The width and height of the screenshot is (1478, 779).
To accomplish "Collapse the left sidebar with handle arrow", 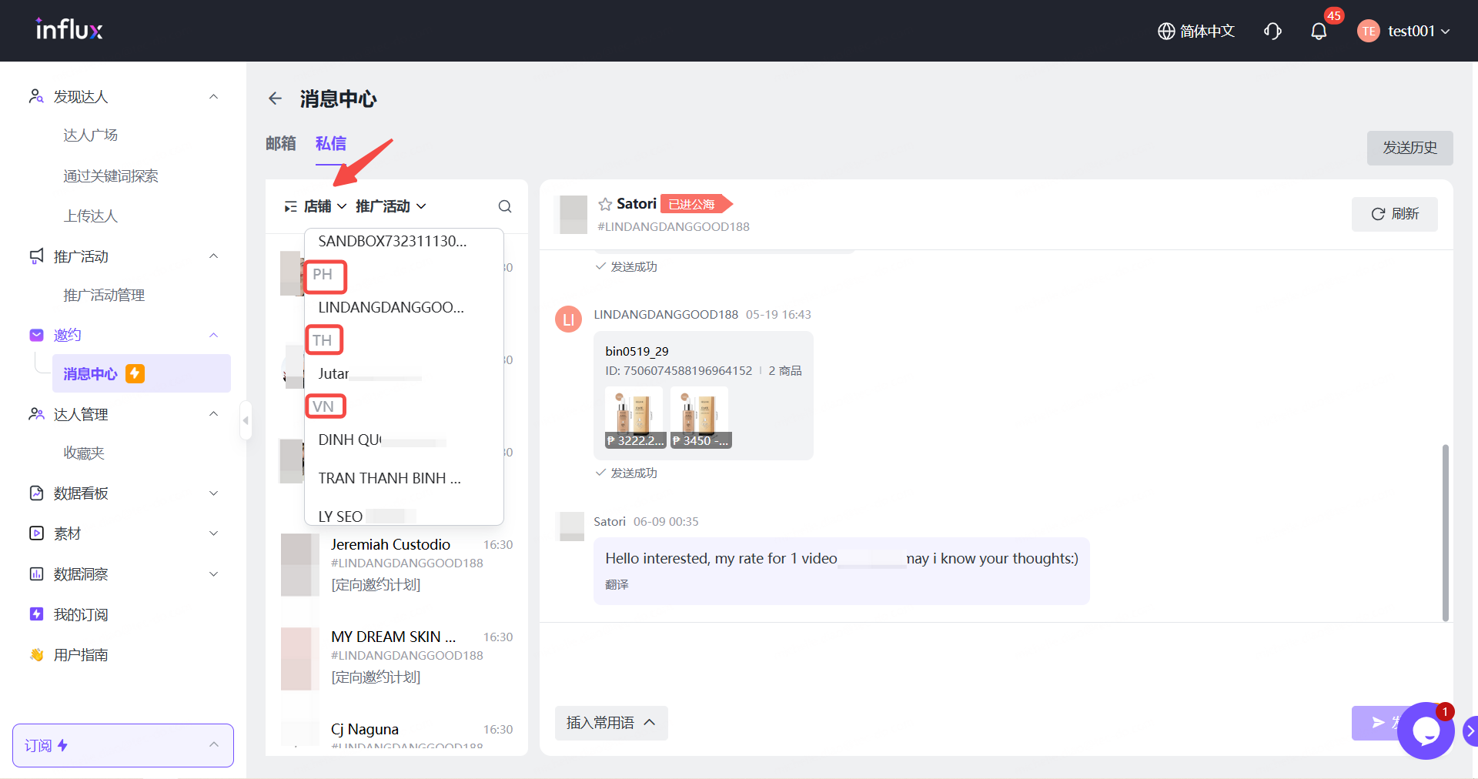I will point(246,420).
